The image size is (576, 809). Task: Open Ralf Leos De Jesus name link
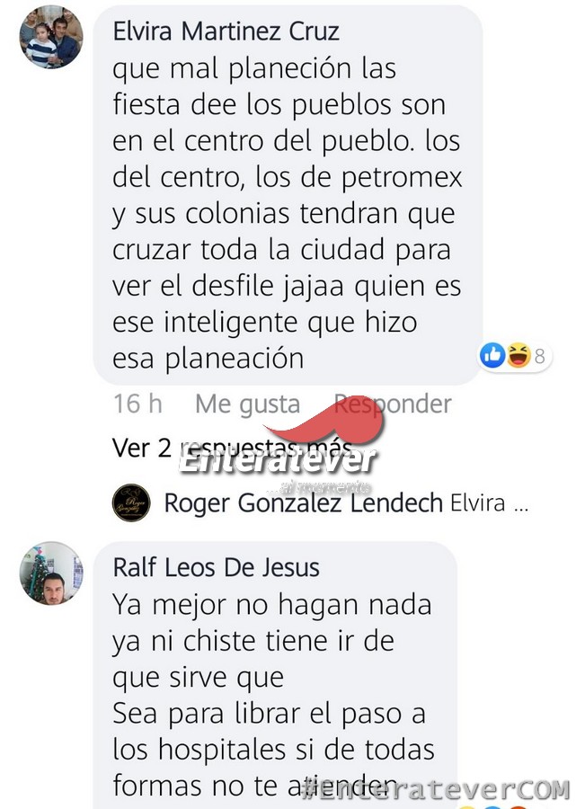coord(216,567)
